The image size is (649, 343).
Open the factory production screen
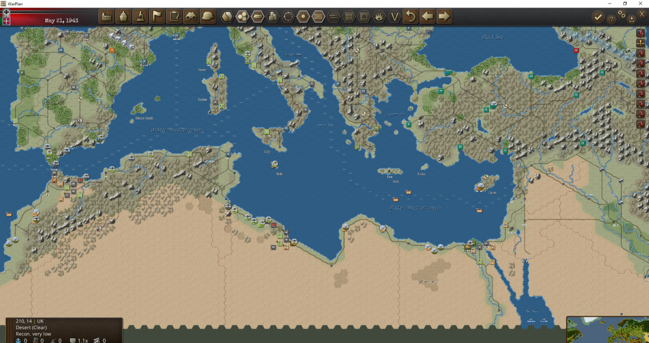(107, 16)
